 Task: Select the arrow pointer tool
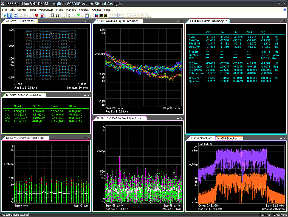pos(70,15)
